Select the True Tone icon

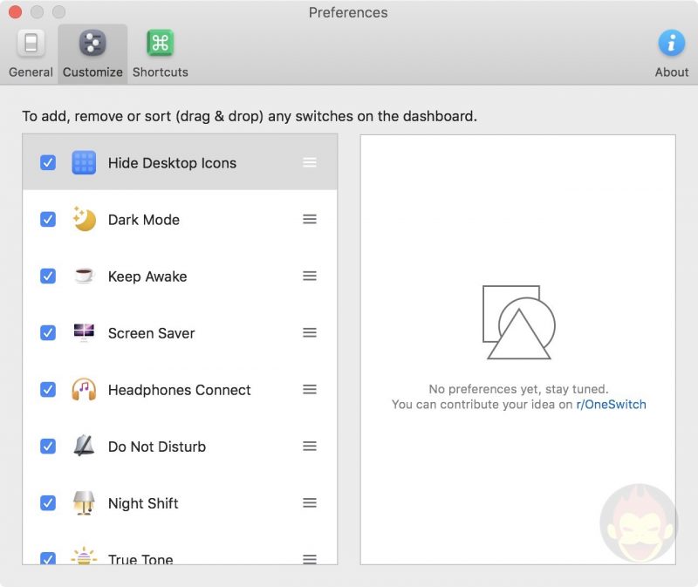point(83,559)
